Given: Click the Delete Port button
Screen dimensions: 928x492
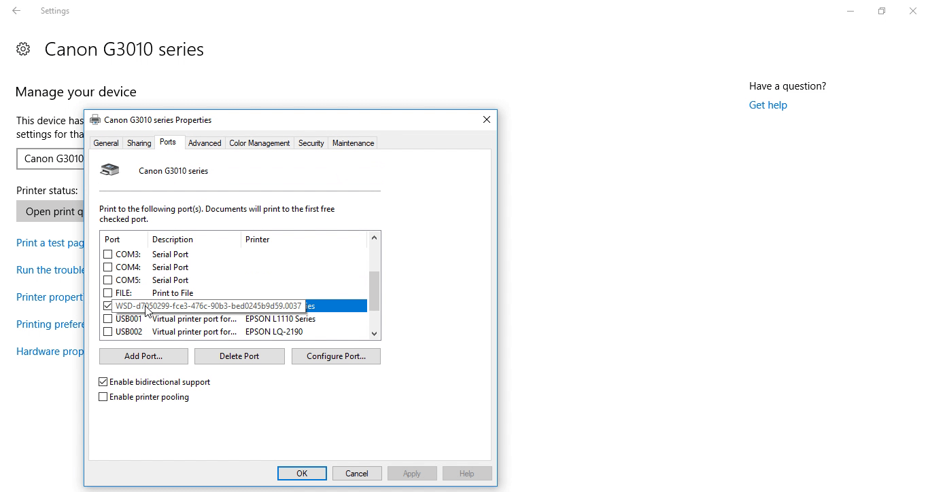Looking at the screenshot, I should click(239, 356).
